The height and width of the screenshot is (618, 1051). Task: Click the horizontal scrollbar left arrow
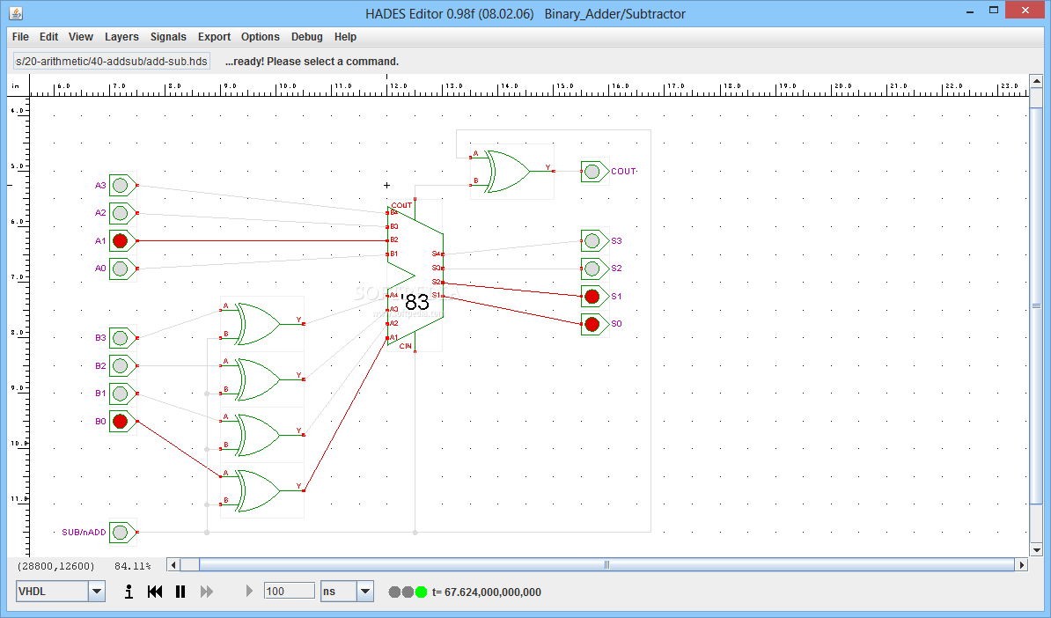[x=173, y=565]
